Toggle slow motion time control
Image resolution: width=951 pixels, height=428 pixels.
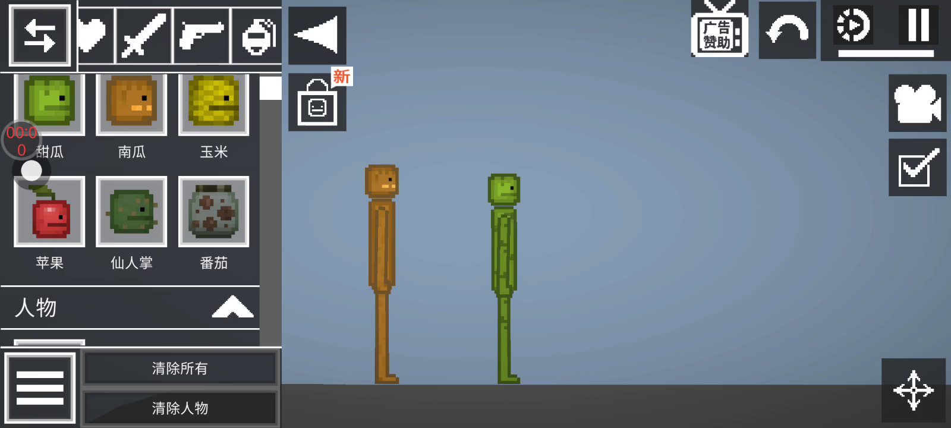click(x=853, y=26)
